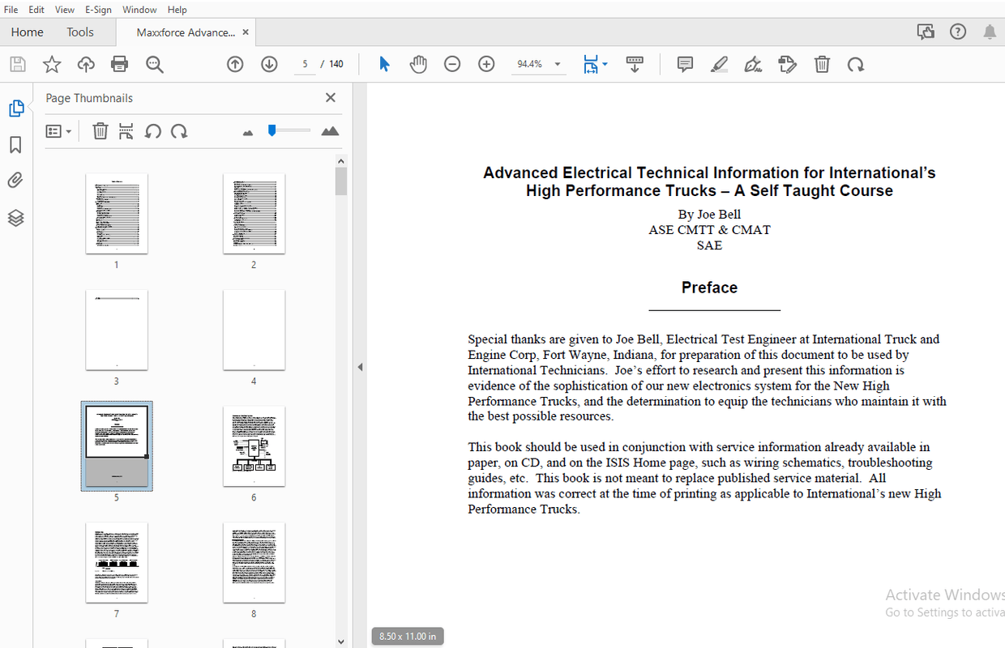
Task: Delete the current page using toolbar trash icon
Action: (x=822, y=64)
